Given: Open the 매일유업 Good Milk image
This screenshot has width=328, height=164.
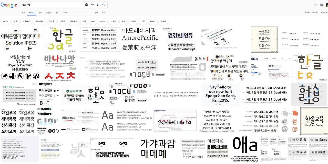Looking at the screenshot, I should (265, 94).
